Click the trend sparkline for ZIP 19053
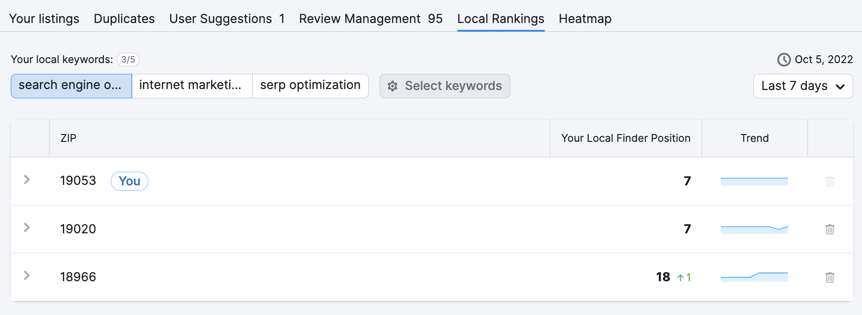The image size is (862, 315). pyautogui.click(x=754, y=181)
